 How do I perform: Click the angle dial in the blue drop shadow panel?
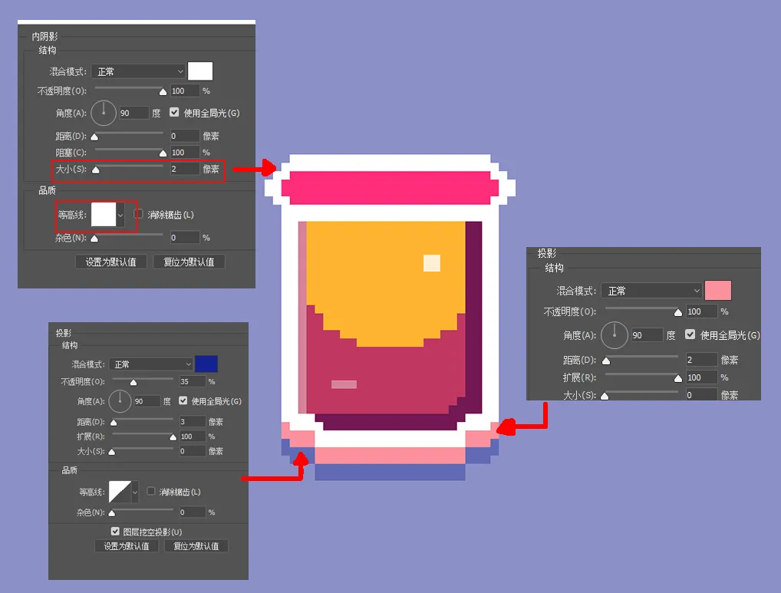120,400
